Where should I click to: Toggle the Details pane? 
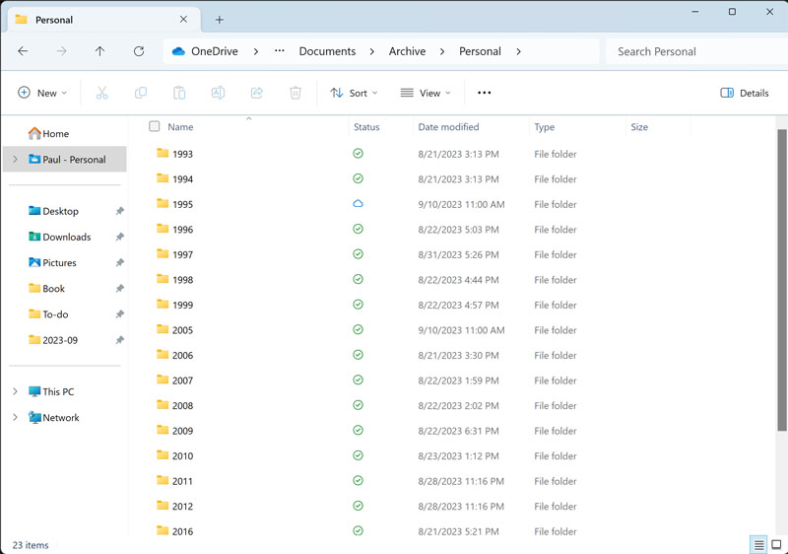[745, 93]
